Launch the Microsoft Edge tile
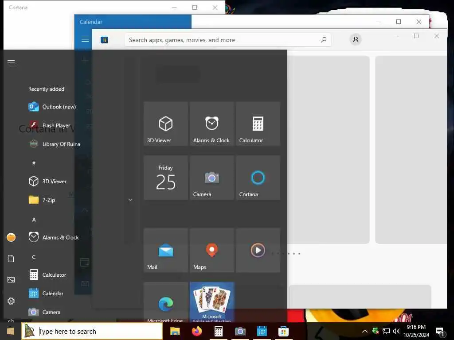This screenshot has width=454, height=340. tap(166, 302)
